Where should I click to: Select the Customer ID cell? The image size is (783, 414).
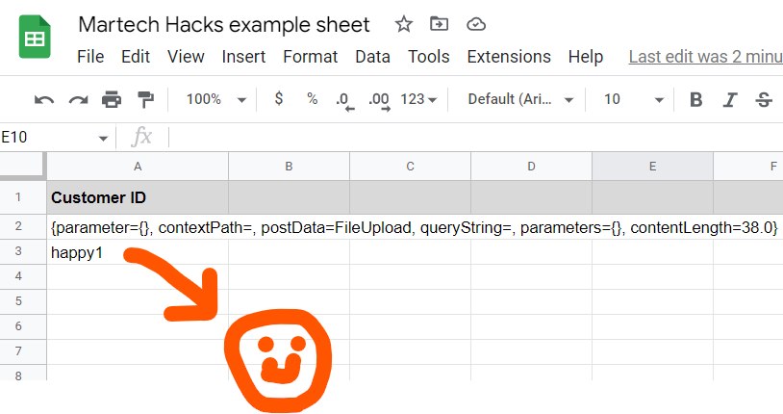point(138,197)
